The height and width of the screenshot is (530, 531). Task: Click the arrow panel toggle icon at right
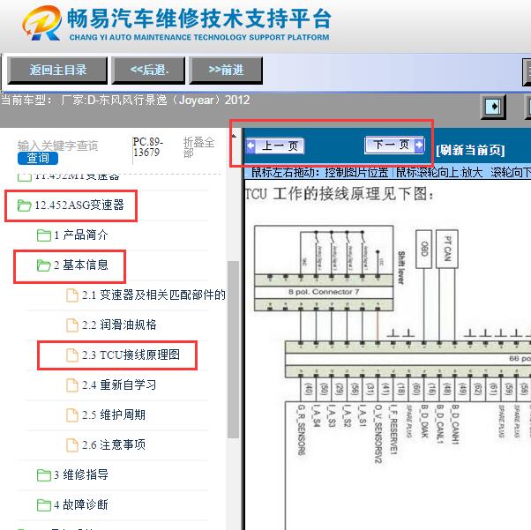(x=493, y=107)
